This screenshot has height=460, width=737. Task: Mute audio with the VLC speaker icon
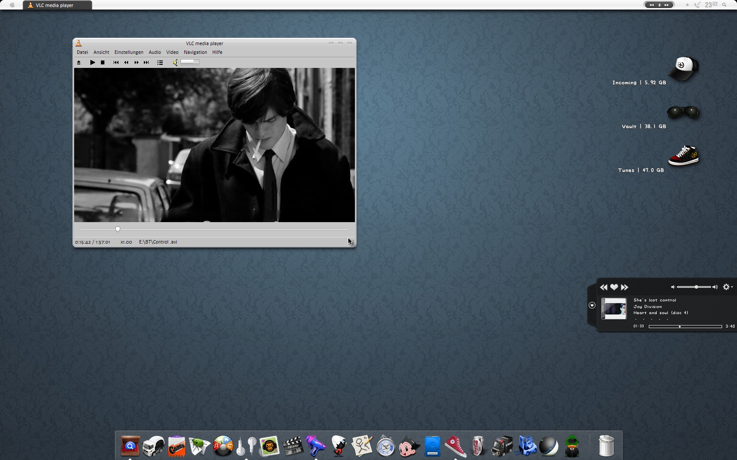[175, 63]
